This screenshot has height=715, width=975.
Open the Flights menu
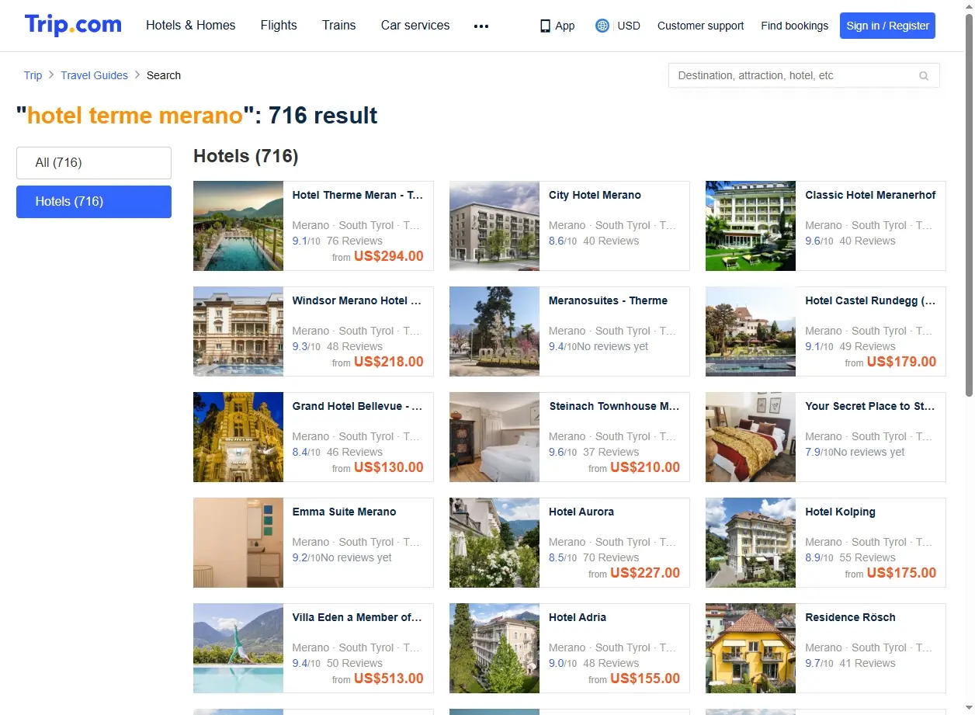(x=279, y=25)
